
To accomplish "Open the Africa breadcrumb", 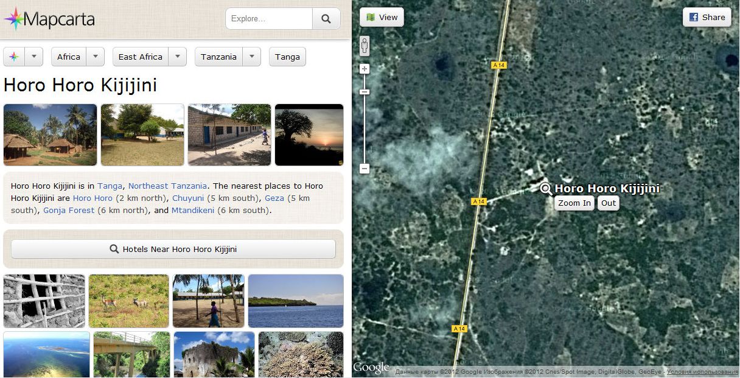I will coord(69,57).
